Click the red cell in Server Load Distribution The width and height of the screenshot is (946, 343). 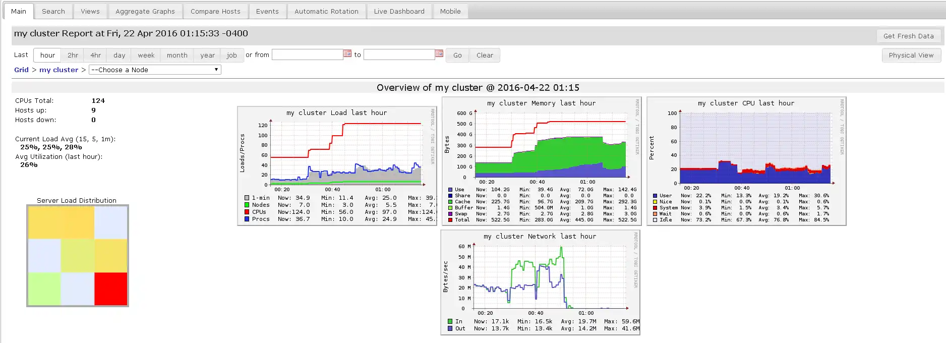pyautogui.click(x=111, y=289)
